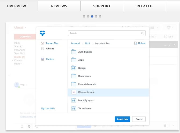Open Will's chat status dropdown
The image size is (180, 133).
tap(26, 85)
